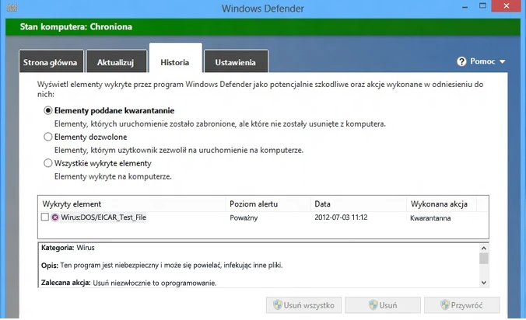
Task: Sort by the Wykryty element column header
Action: tap(131, 203)
